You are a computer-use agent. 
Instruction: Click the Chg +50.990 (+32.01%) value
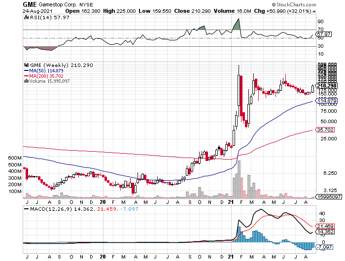point(282,11)
